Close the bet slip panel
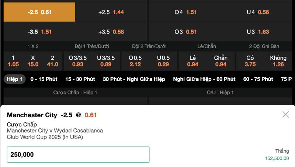The height and width of the screenshot is (167, 295). (285, 115)
